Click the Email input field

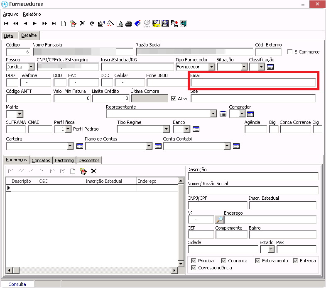(x=253, y=83)
